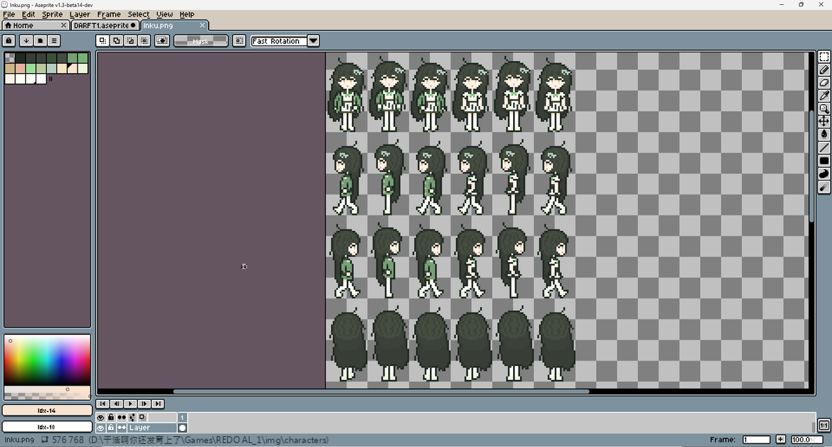Select the Eraser tool
The width and height of the screenshot is (832, 447).
click(x=824, y=83)
